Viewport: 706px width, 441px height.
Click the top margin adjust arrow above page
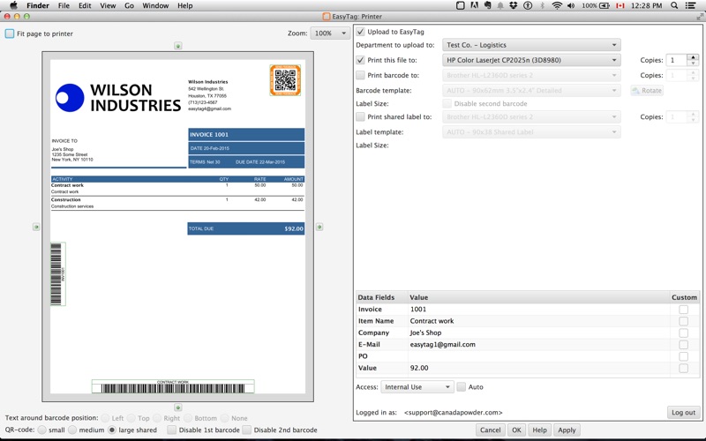(x=178, y=46)
